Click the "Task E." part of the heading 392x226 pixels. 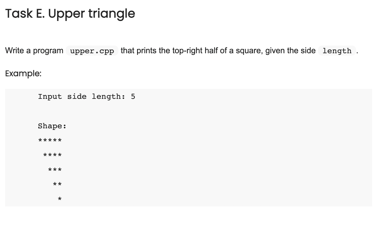coord(25,13)
